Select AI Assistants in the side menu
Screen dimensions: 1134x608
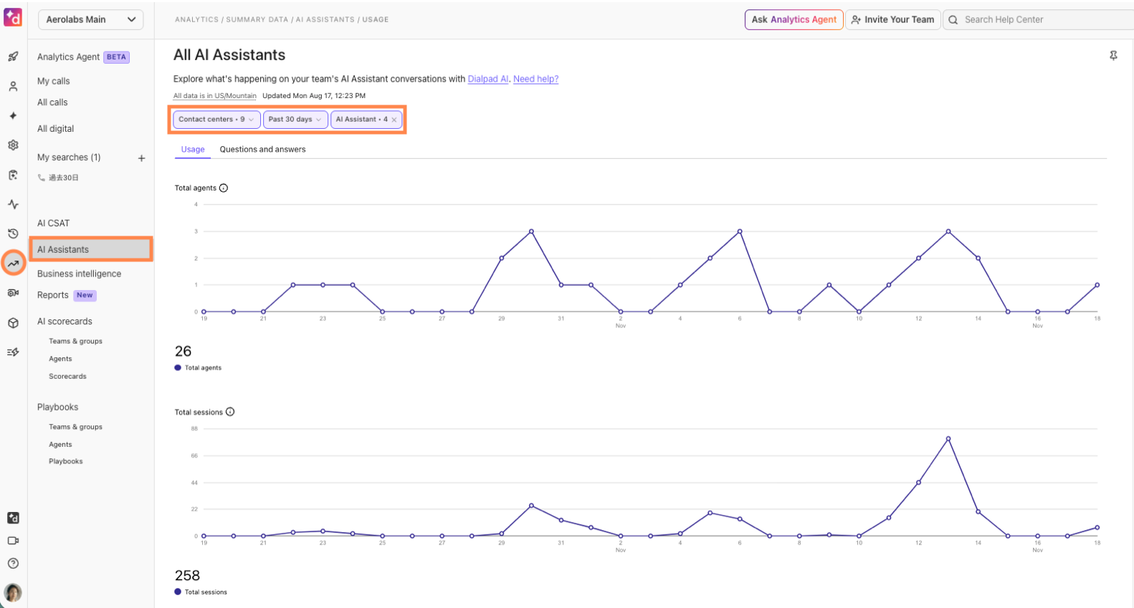coord(91,249)
